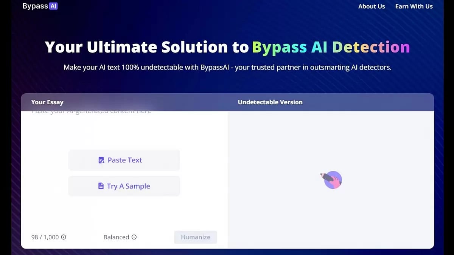Switch to the Undetectable Version panel
The image size is (454, 255).
pyautogui.click(x=270, y=102)
